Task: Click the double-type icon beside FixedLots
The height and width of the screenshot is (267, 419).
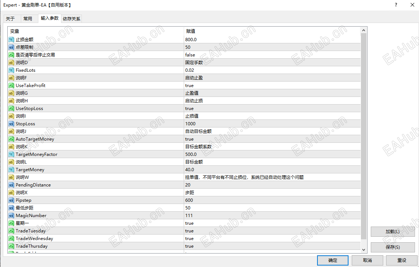Action: (x=11, y=70)
